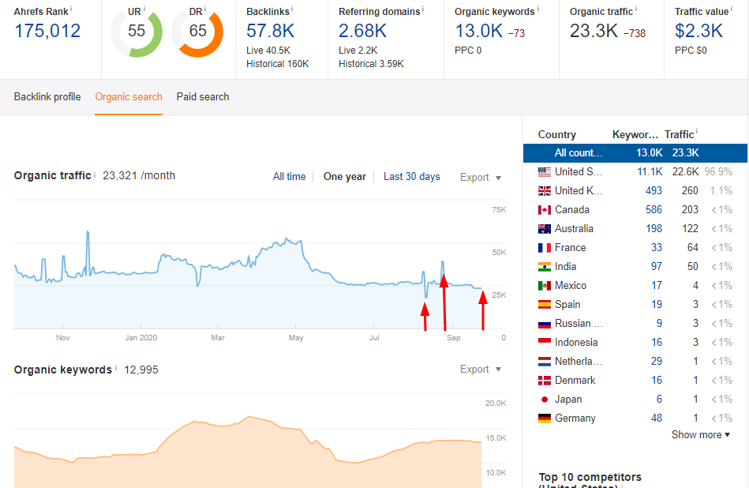Click the Spain flag icon
This screenshot has width=749, height=488.
tap(545, 305)
